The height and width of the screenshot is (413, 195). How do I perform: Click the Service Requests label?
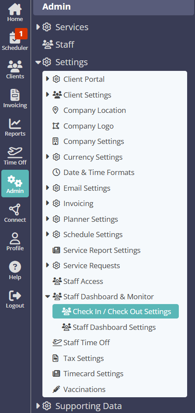click(91, 266)
